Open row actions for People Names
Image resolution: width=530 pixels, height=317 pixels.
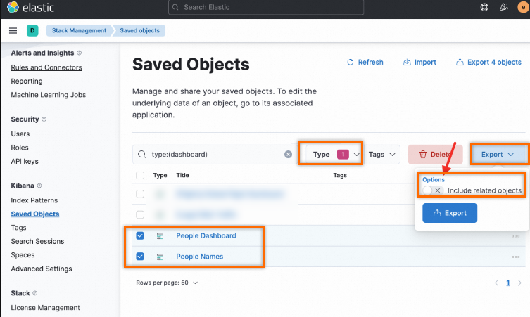(x=515, y=257)
